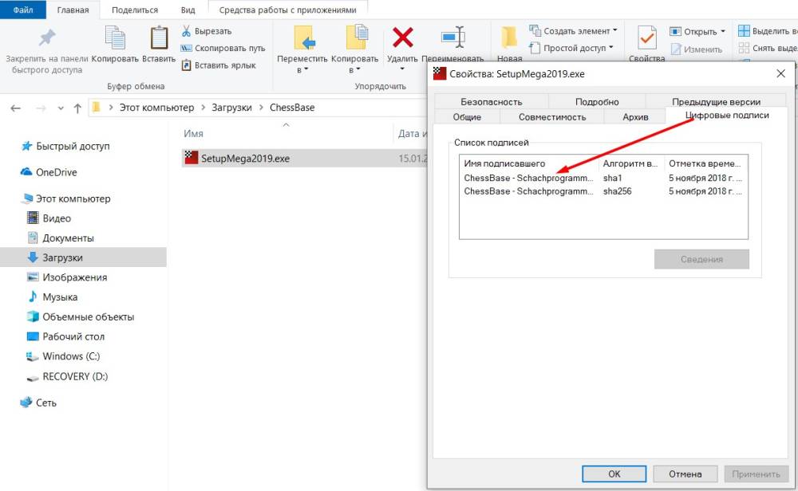Switch to Главная ribbon tab
The height and width of the screenshot is (491, 798).
click(x=73, y=10)
